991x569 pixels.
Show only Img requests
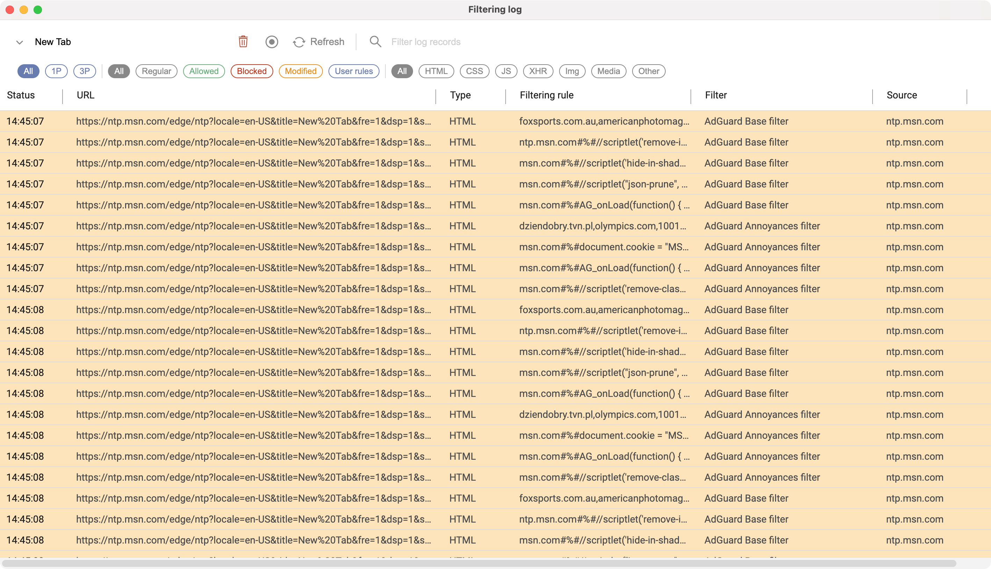click(x=572, y=71)
